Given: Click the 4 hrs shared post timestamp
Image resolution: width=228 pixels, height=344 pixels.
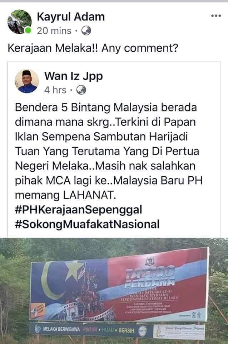Looking at the screenshot, I should click(55, 90).
